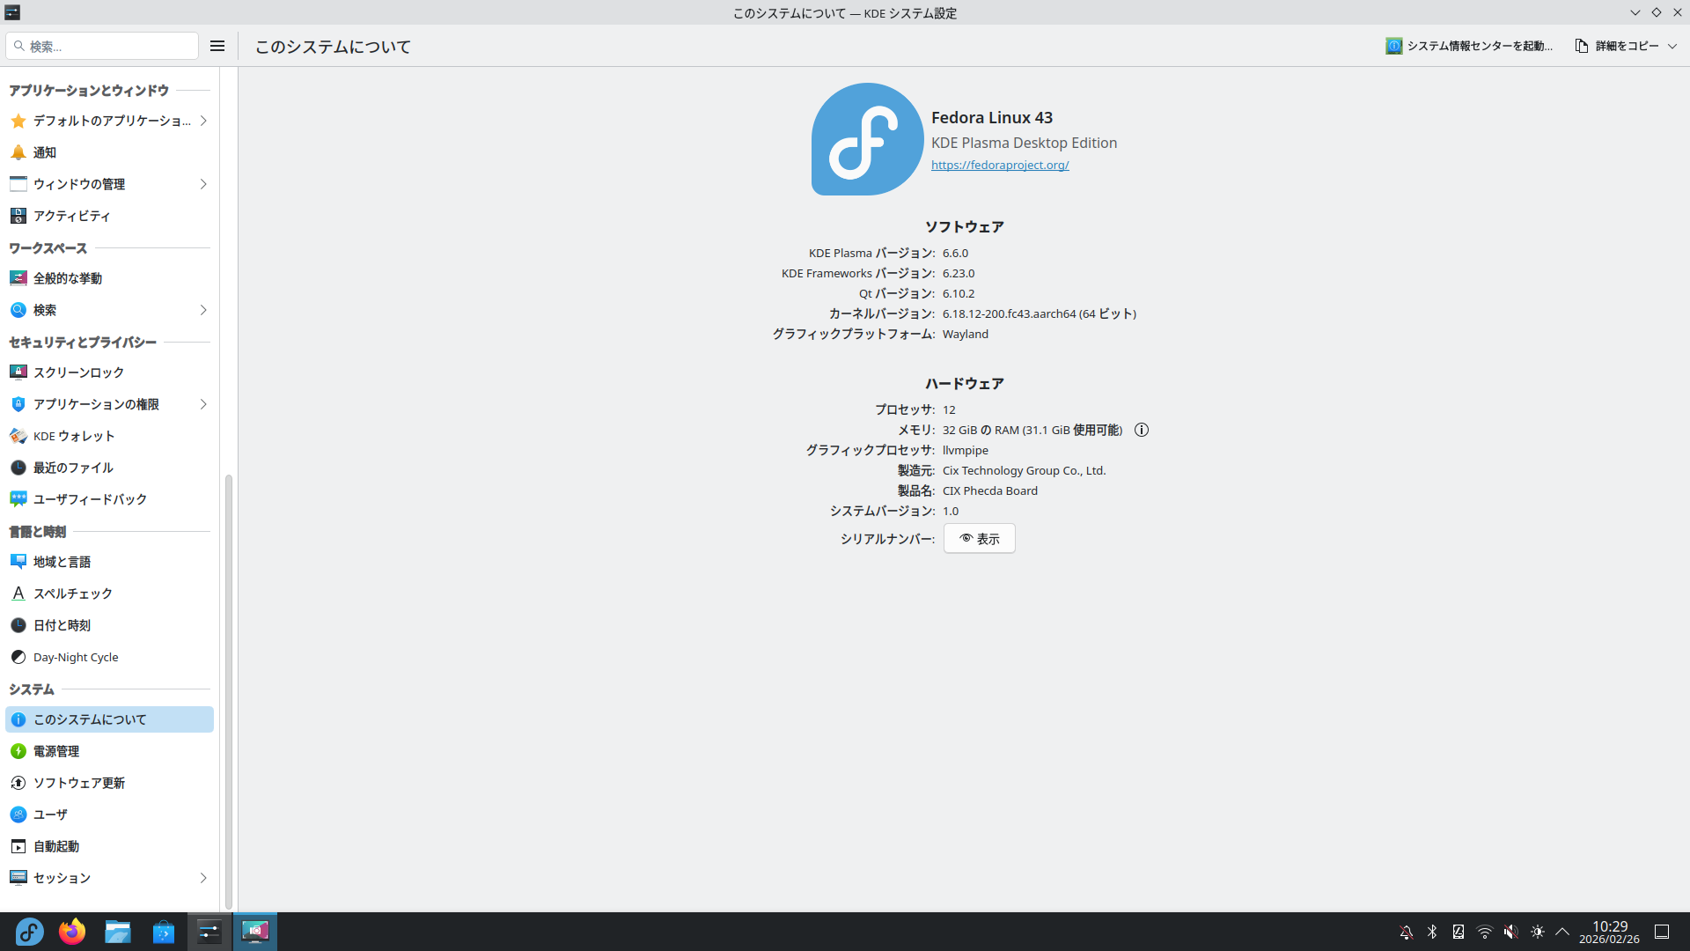The width and height of the screenshot is (1690, 951).
Task: Select Region and Language in the sidebar
Action: (x=62, y=562)
